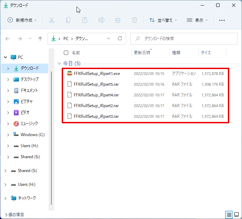Image resolution: width=242 pixels, height=219 pixels.
Task: Collapse the 今日 (5) group
Action: (x=59, y=64)
